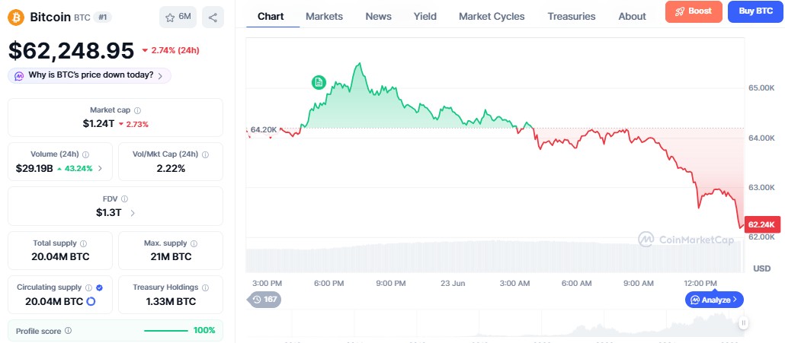Open 'Why is BTC's price down today?'
This screenshot has height=343, width=785.
(x=90, y=76)
